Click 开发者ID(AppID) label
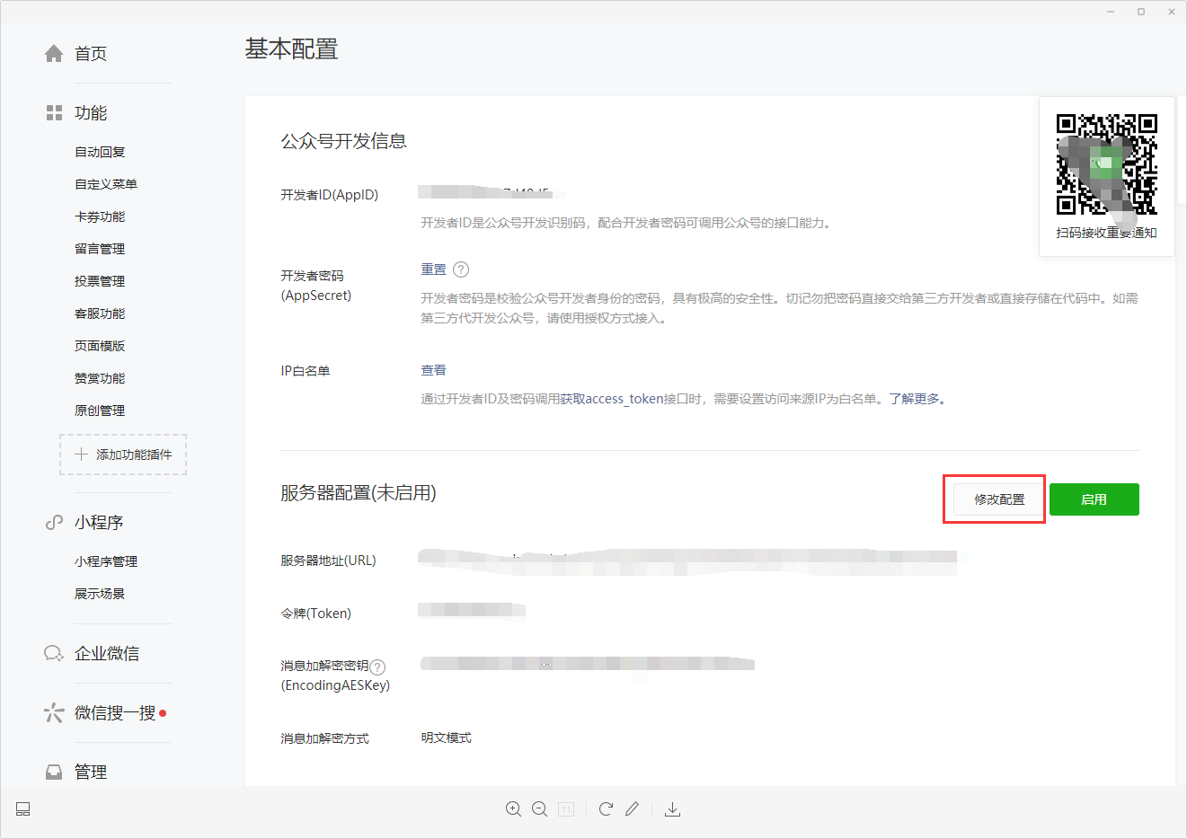The height and width of the screenshot is (839, 1187). [330, 195]
